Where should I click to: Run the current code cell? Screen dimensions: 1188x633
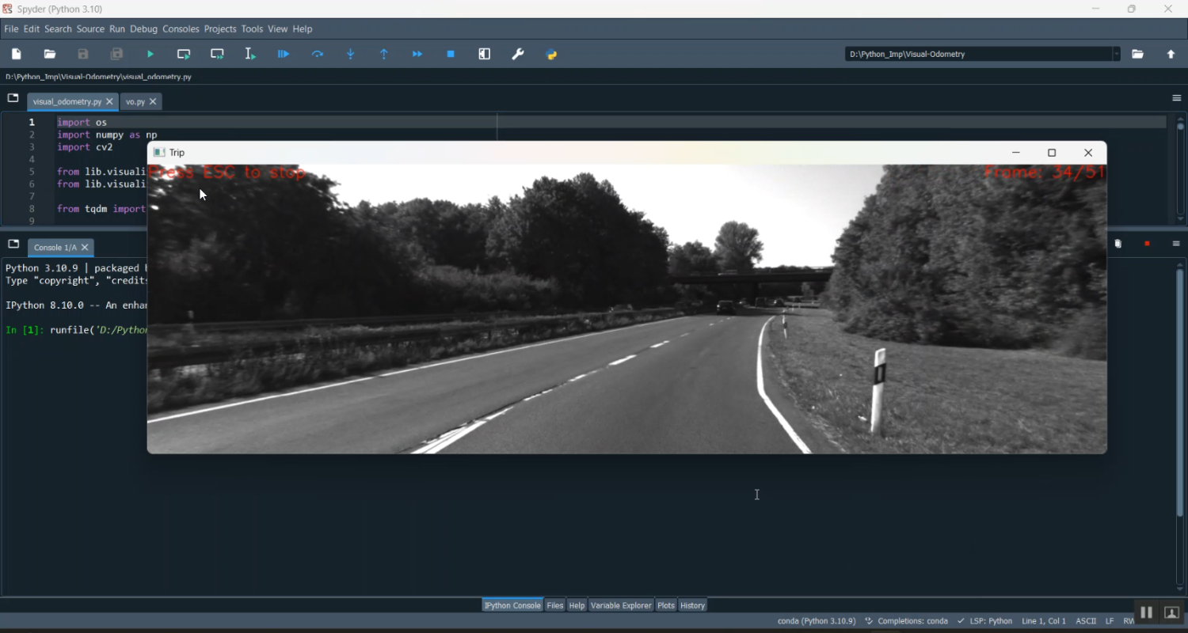[183, 54]
